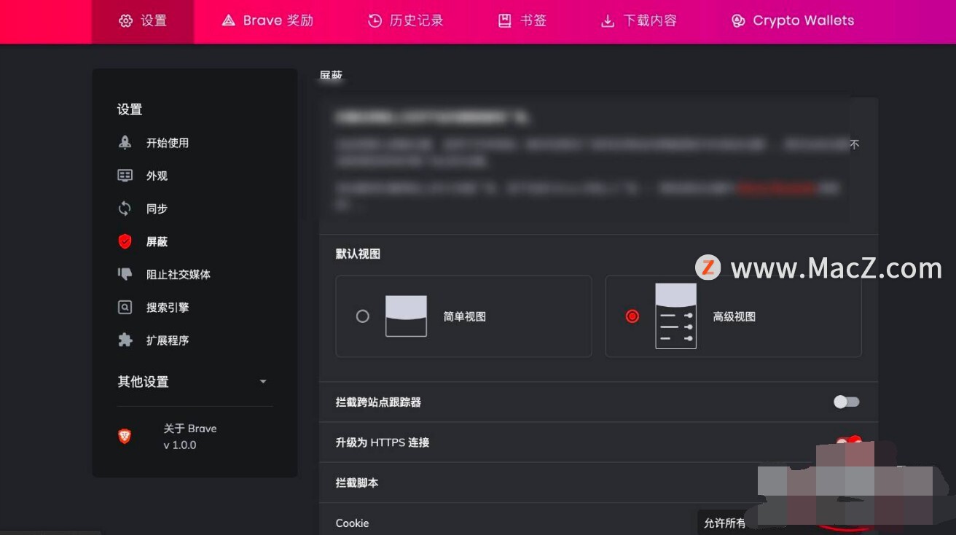Select the 简单视图 radio button

point(362,316)
